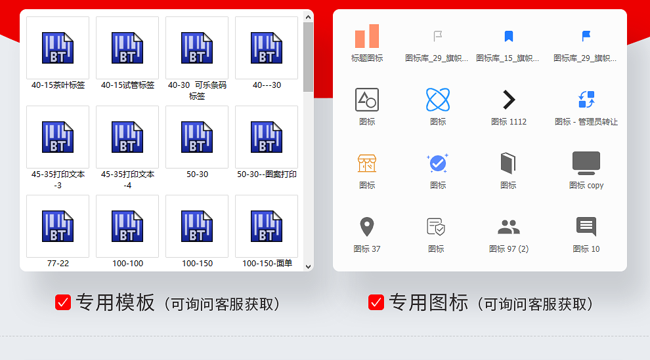Viewport: 650px width, 360px height.
Task: Open the 40-15茶叶标签 BT template file
Action: point(58,48)
